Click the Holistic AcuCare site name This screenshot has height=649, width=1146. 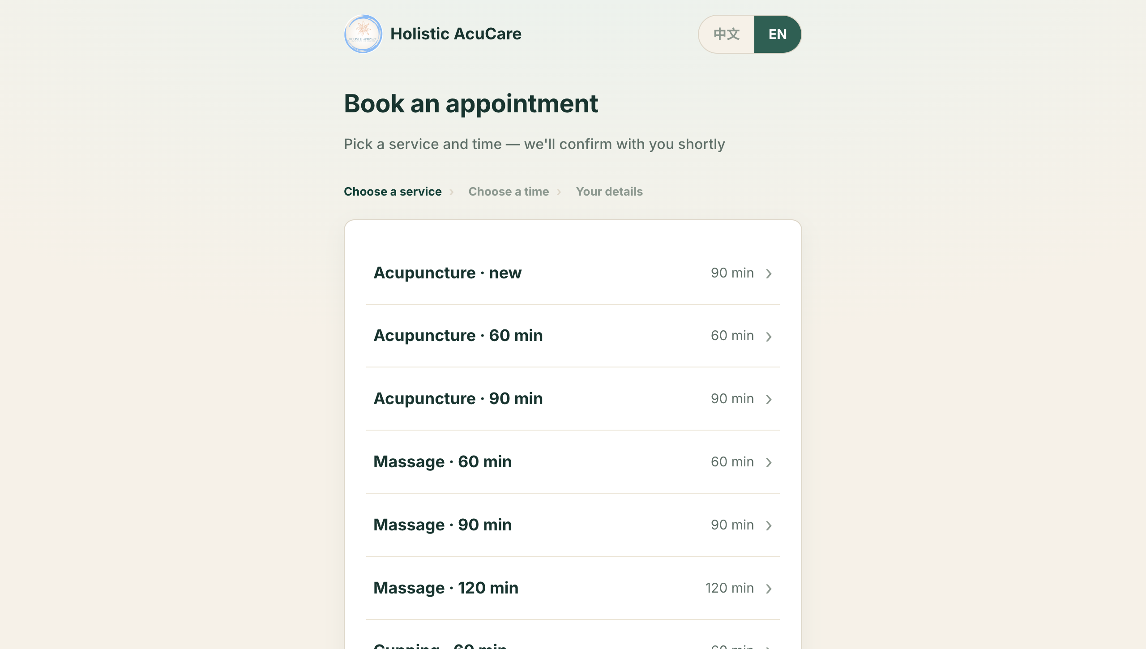point(456,34)
